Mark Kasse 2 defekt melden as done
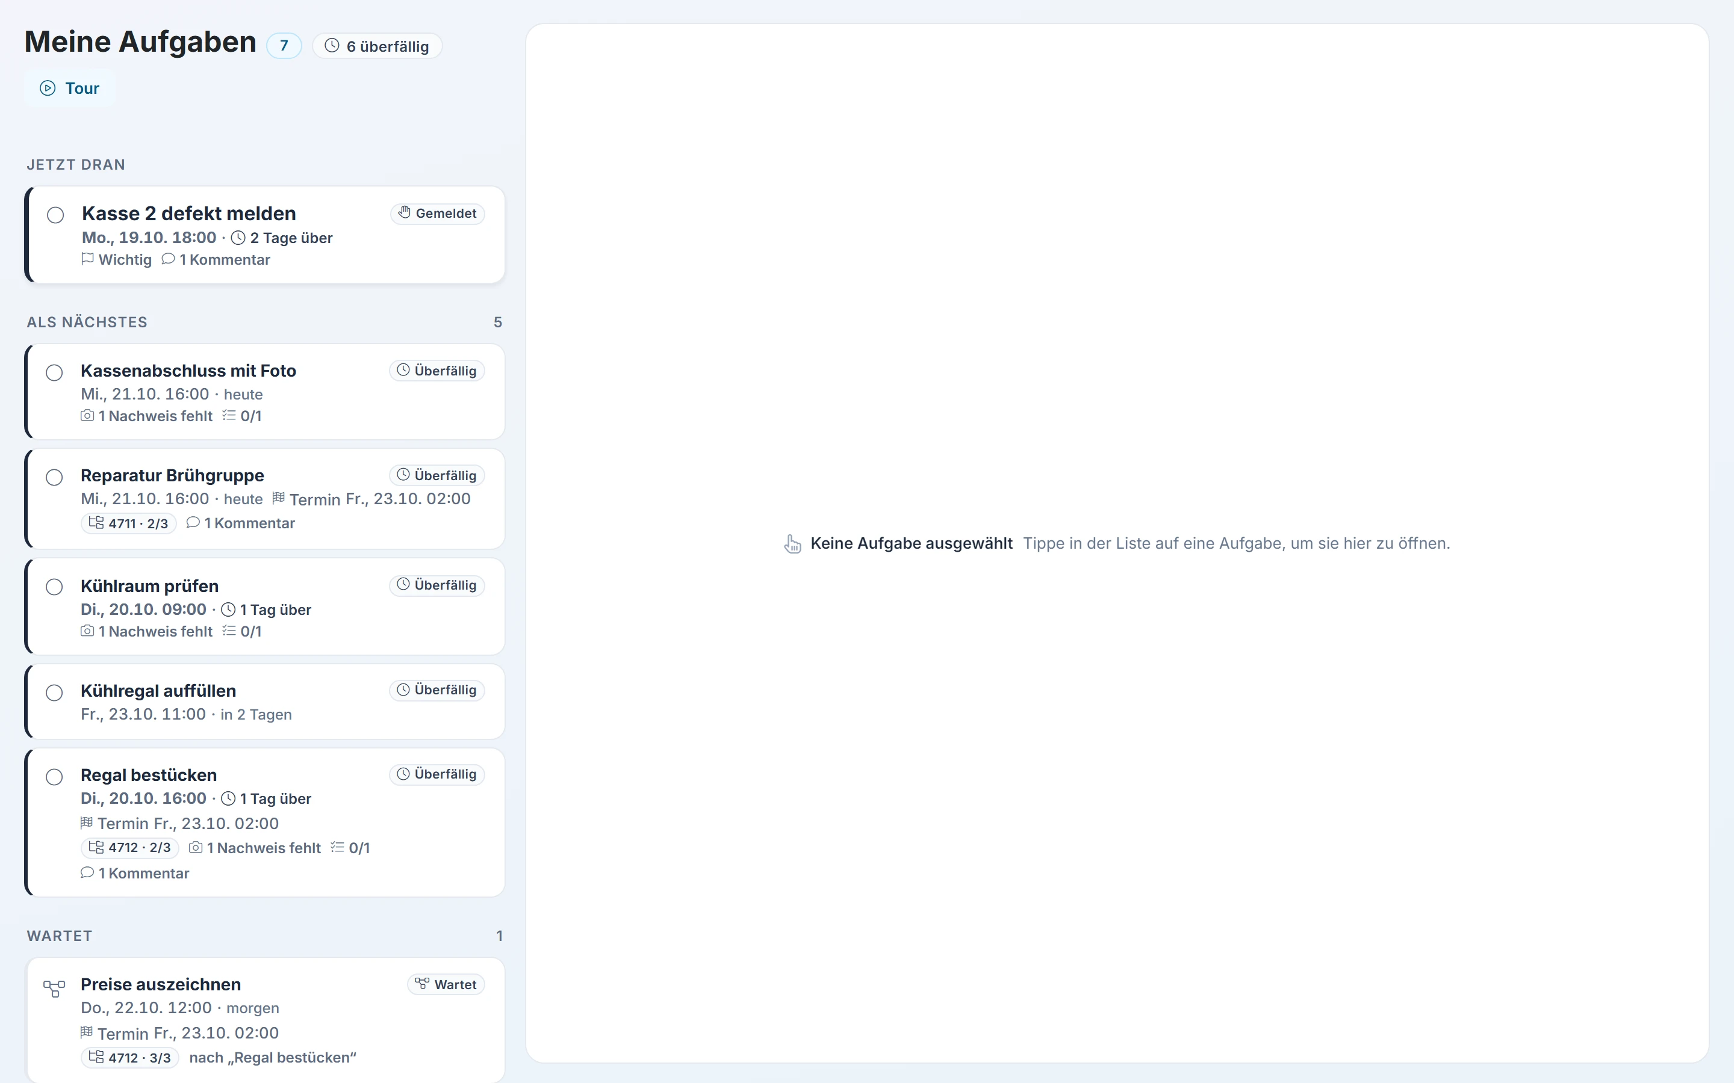 [x=55, y=215]
